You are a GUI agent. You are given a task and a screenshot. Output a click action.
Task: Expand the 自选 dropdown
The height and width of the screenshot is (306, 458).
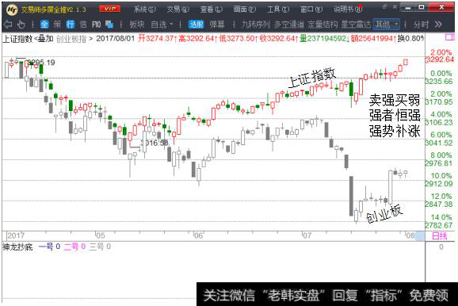coord(162,25)
